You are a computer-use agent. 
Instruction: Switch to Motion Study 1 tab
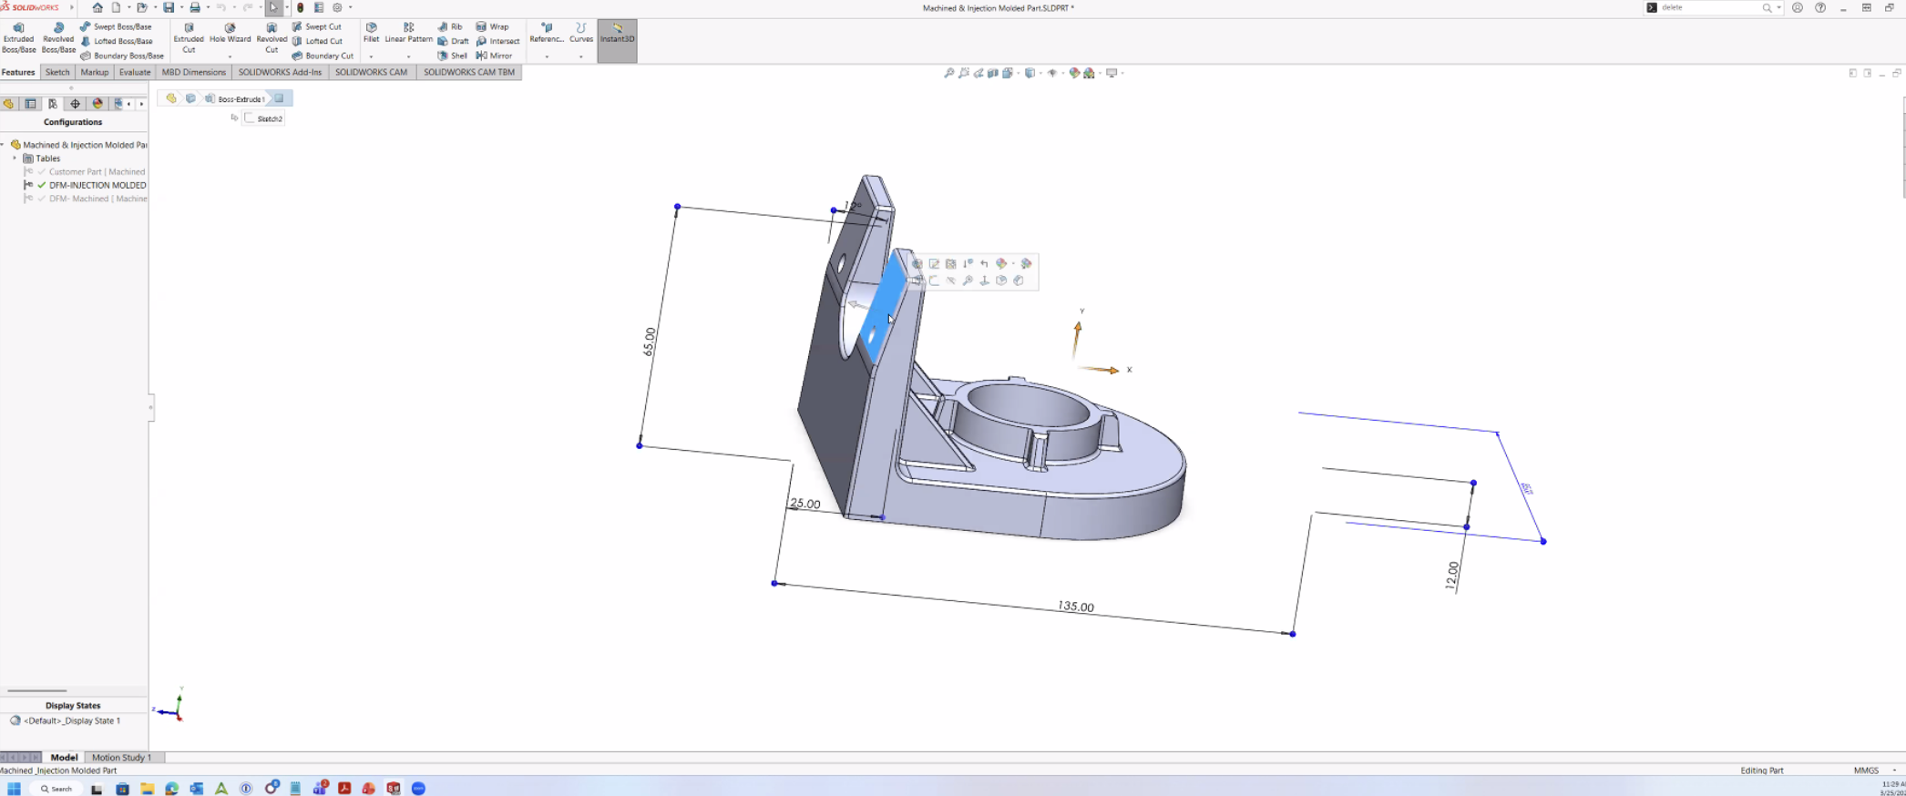(x=121, y=757)
